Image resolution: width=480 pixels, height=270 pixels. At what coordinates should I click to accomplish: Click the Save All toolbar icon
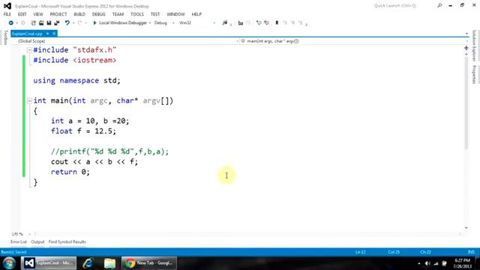[x=57, y=23]
